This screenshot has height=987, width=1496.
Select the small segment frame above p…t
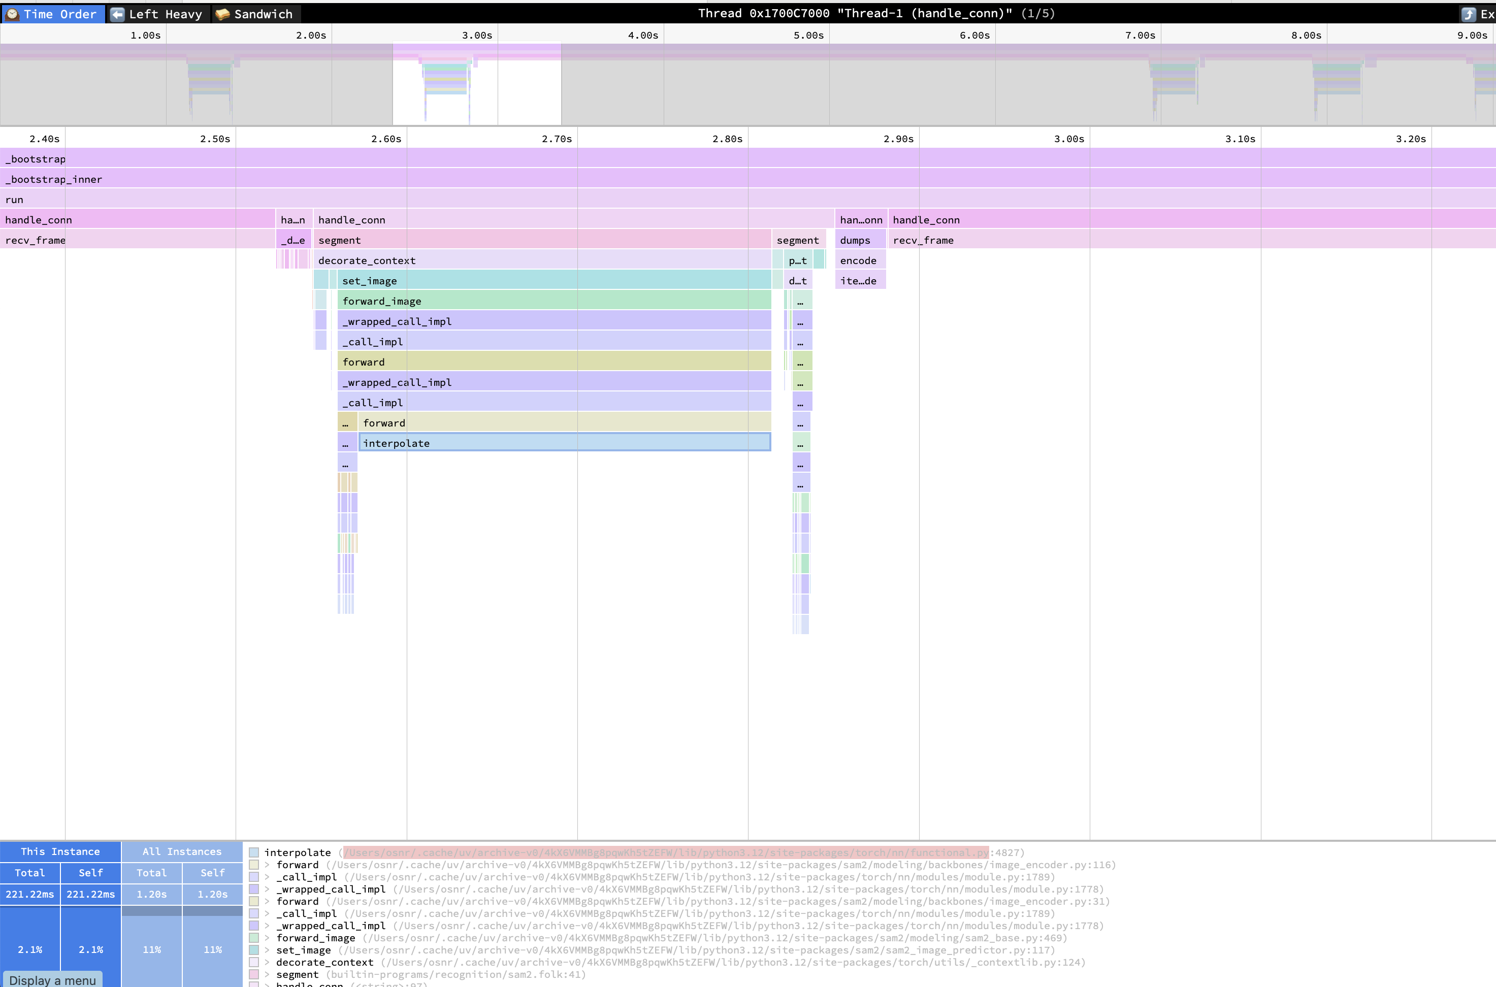798,240
